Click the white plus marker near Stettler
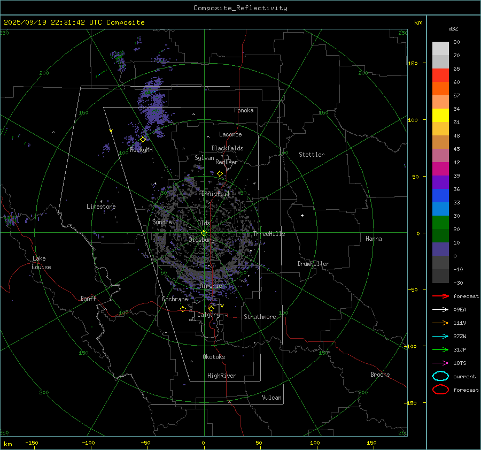Viewport: 481px width, 450px height. pyautogui.click(x=302, y=215)
